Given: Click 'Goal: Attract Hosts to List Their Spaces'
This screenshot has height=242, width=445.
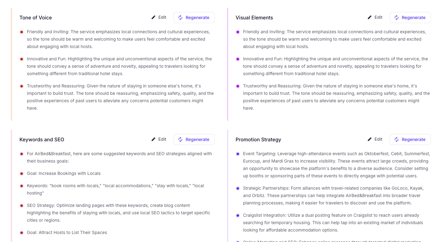Looking at the screenshot, I should point(67,232).
